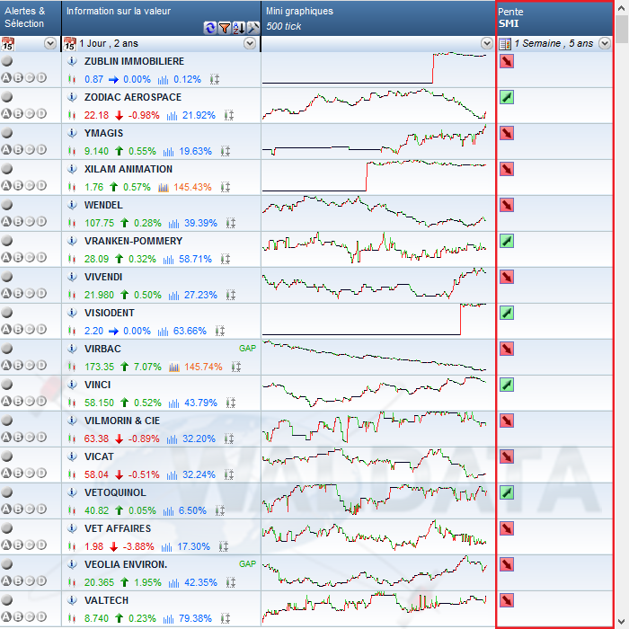Toggle alert circle for YMAGIS row

7,133
